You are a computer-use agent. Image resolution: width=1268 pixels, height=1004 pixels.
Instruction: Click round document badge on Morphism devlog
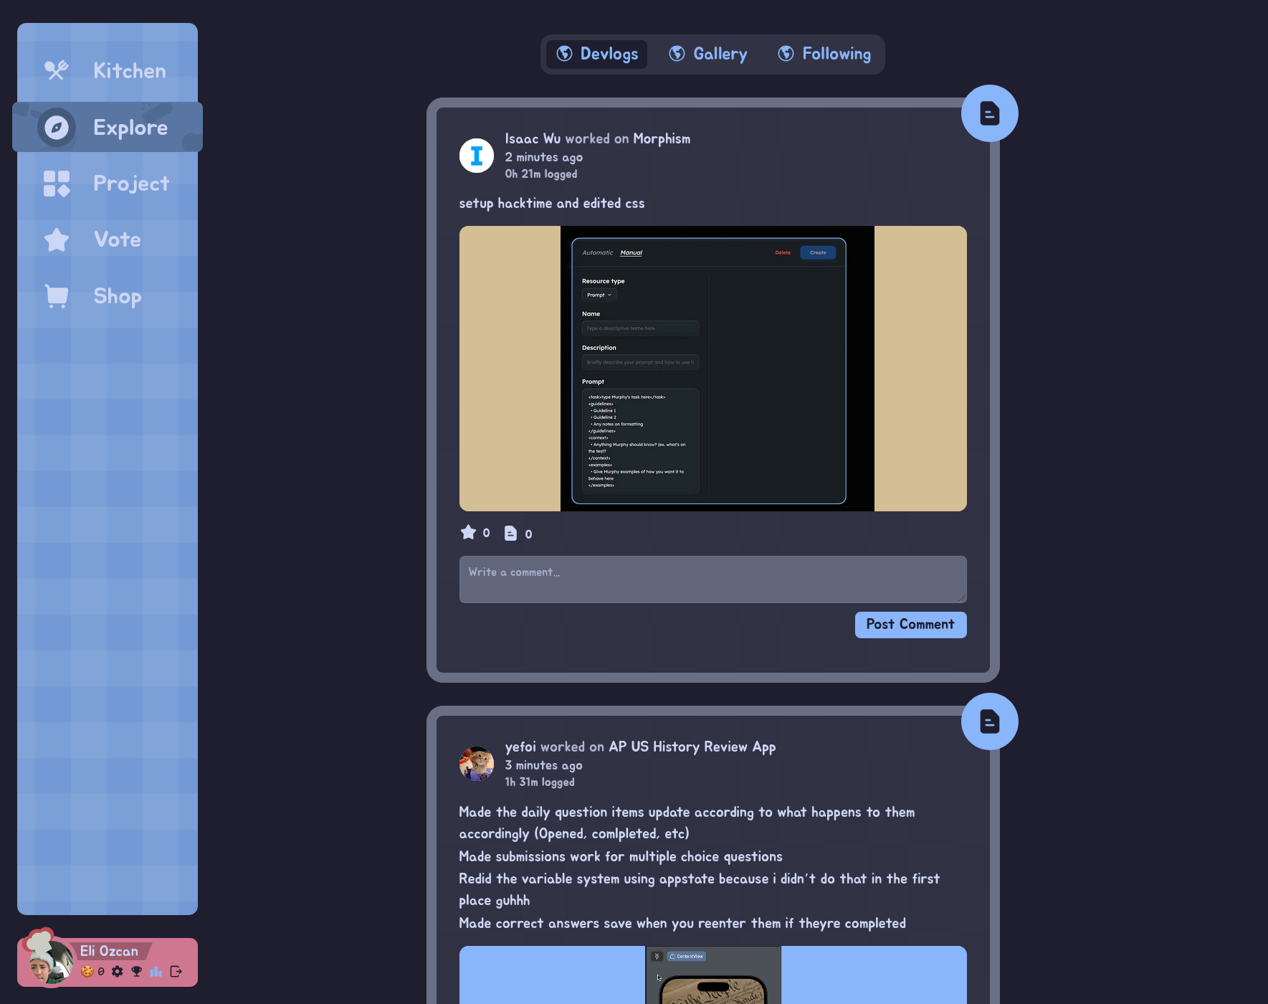pos(989,113)
